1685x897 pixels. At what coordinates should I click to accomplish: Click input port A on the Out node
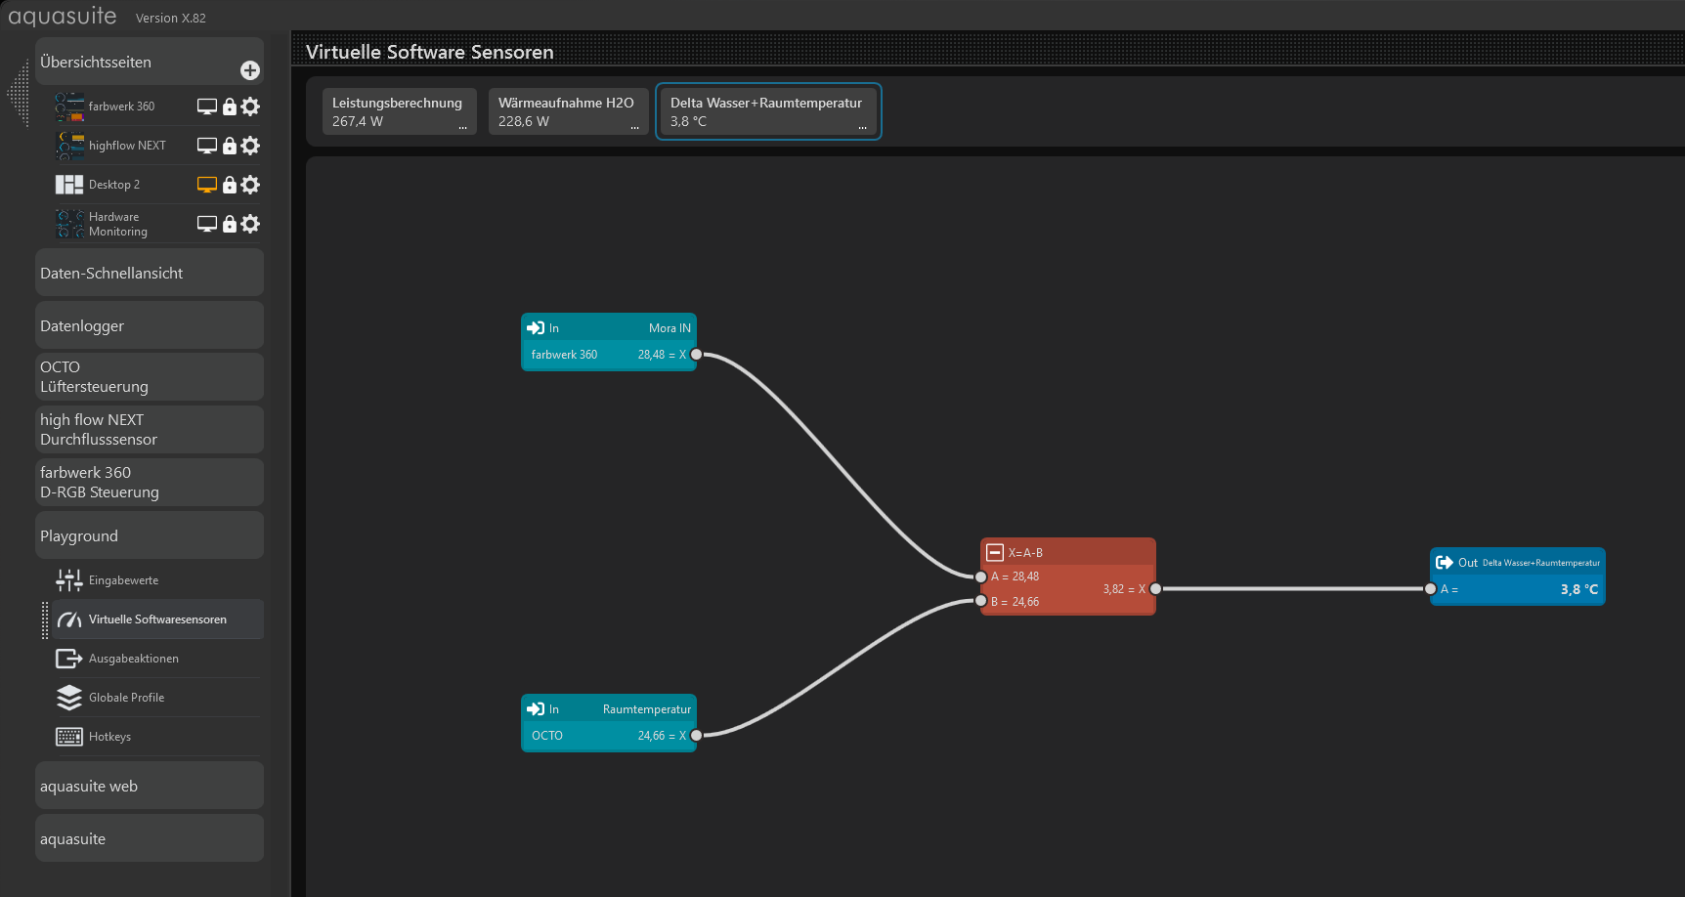click(1431, 589)
